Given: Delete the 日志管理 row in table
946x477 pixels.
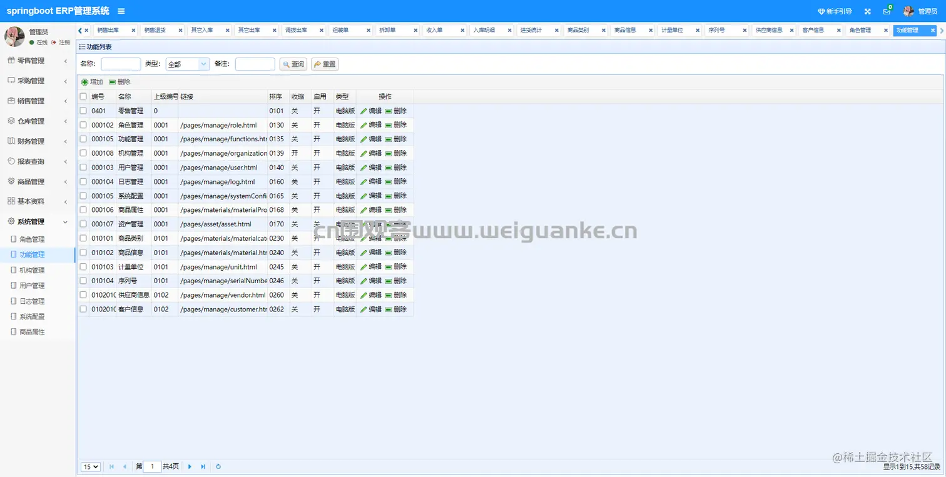Looking at the screenshot, I should 396,182.
